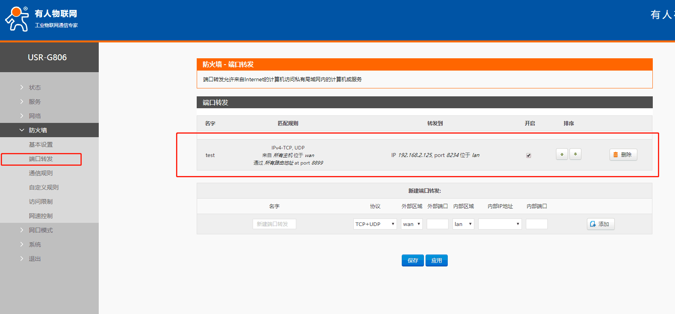Screen dimensions: 675x314
Task: Collapse the 防火墙 sidebar section
Action: point(38,130)
